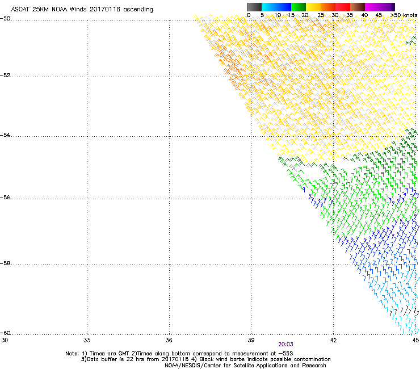Click the gray 0-5 knots color swatch

tap(255, 7)
